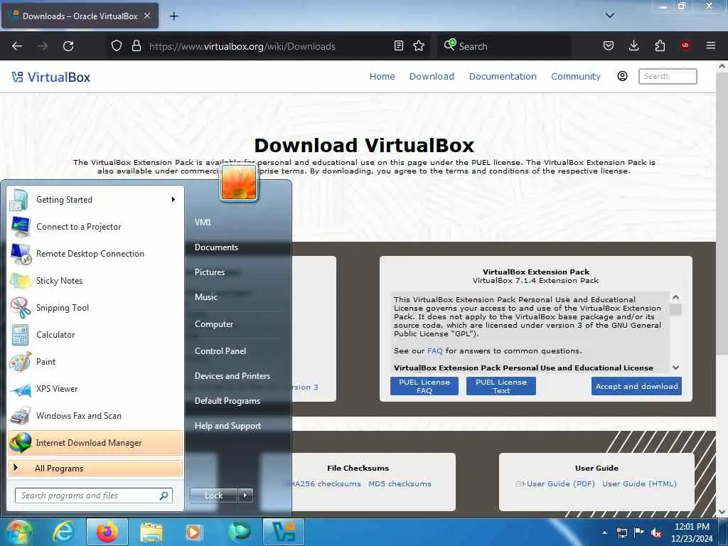728x546 pixels.
Task: Expand All Programs list
Action: tap(95, 468)
